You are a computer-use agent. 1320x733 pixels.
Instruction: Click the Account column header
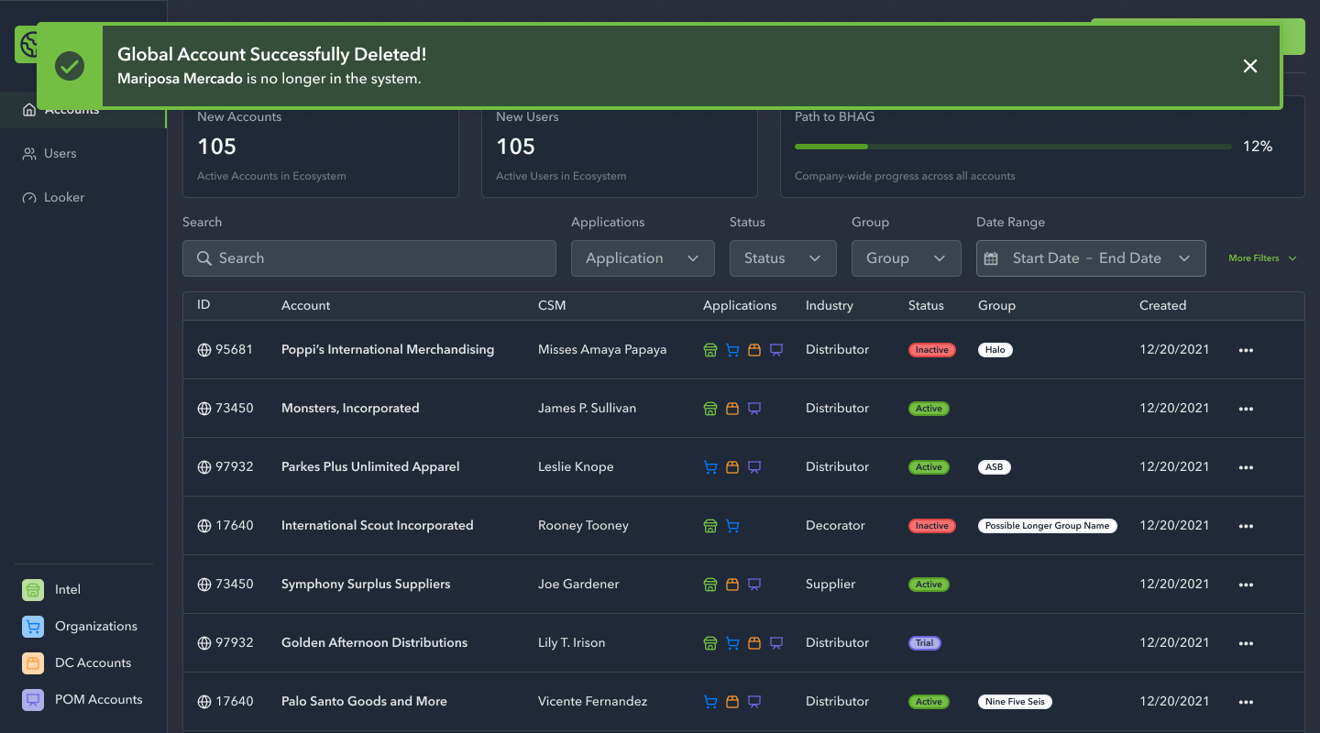click(x=305, y=306)
